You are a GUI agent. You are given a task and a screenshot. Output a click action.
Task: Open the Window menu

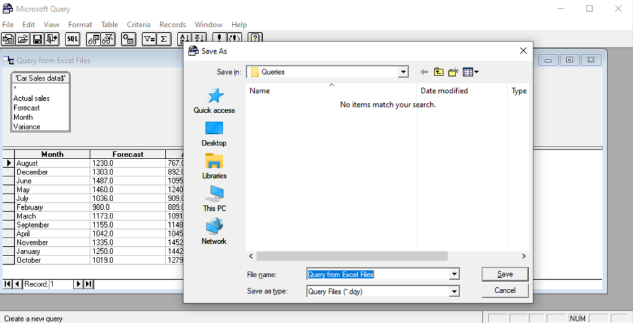[208, 25]
